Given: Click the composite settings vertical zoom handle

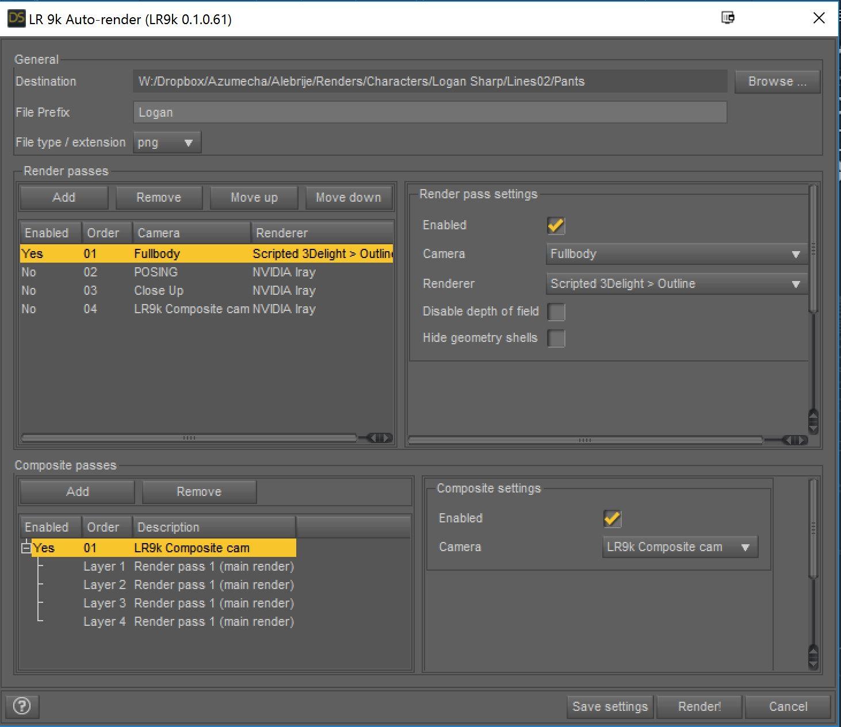Looking at the screenshot, I should click(x=813, y=657).
